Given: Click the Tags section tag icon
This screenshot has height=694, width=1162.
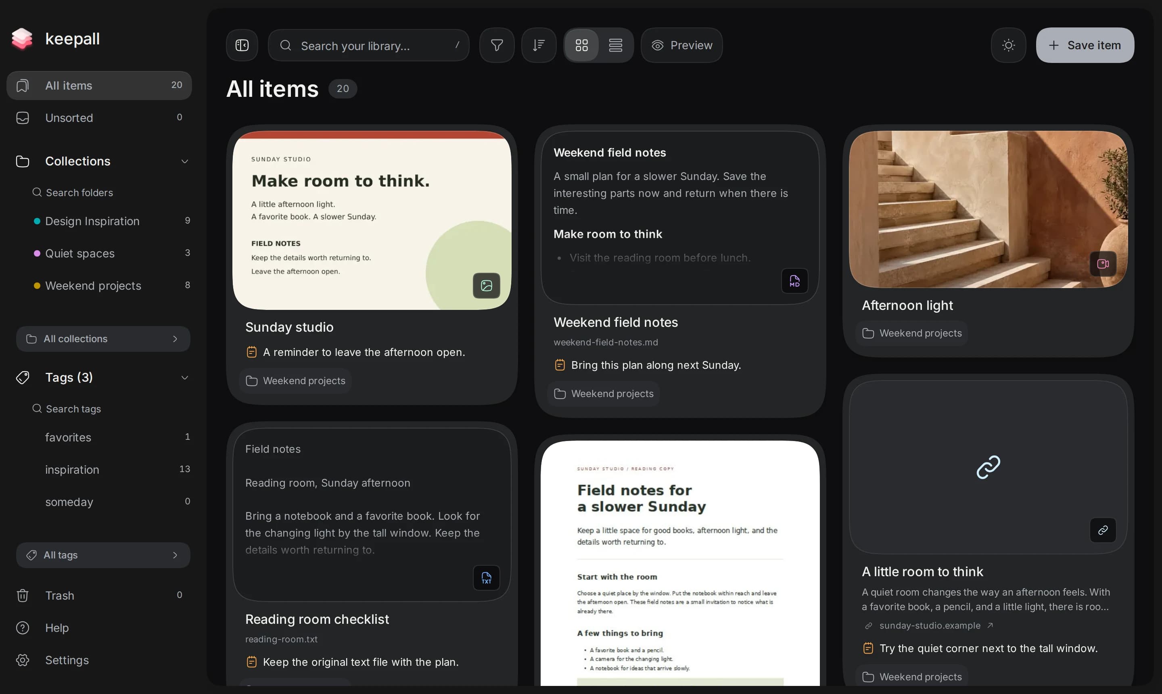Looking at the screenshot, I should (23, 377).
